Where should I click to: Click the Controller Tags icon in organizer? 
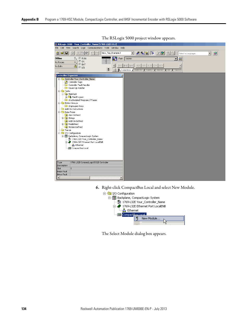pos(66,82)
